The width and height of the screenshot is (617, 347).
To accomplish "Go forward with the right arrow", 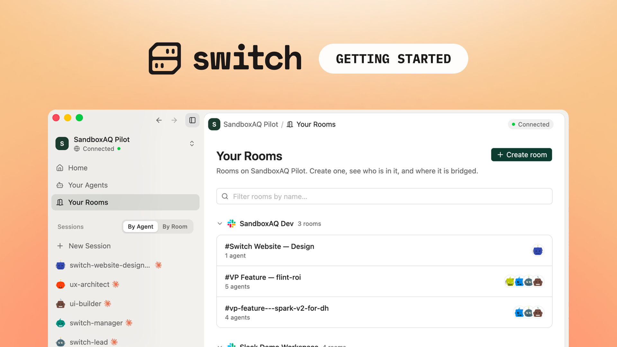I will (x=174, y=120).
